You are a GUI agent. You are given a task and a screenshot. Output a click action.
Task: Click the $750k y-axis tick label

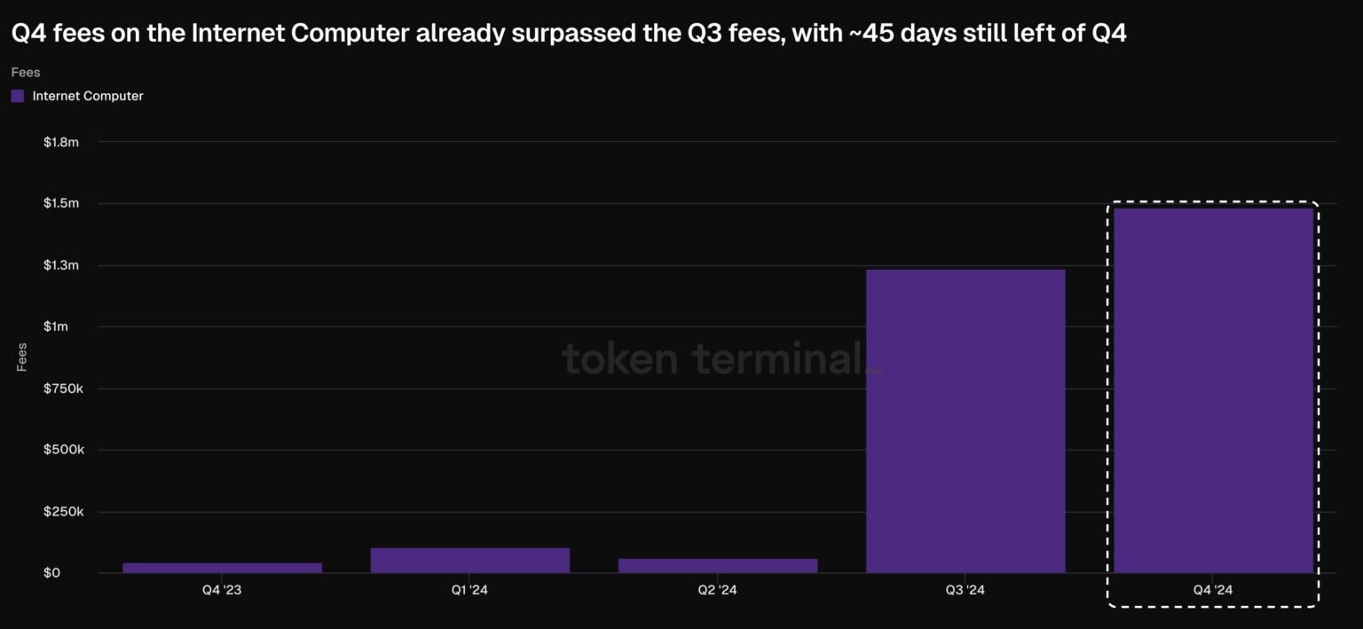coord(62,389)
